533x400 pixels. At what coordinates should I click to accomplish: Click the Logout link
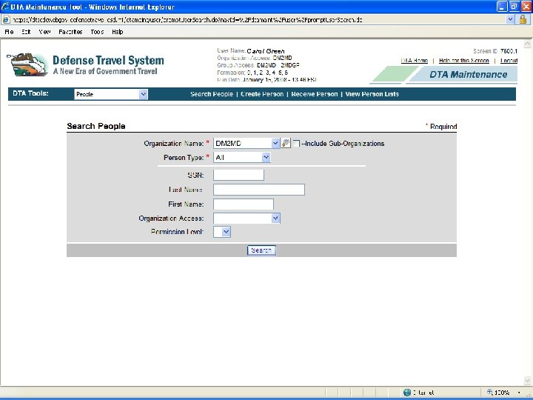[x=509, y=61]
